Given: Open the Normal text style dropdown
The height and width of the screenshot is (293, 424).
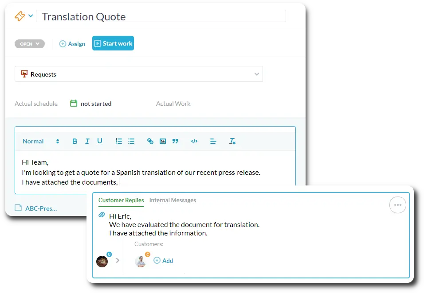Looking at the screenshot, I should click(x=41, y=141).
